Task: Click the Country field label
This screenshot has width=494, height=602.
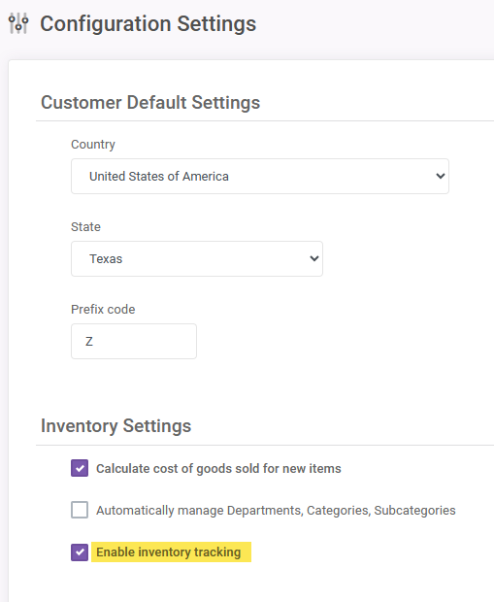Action: 93,145
